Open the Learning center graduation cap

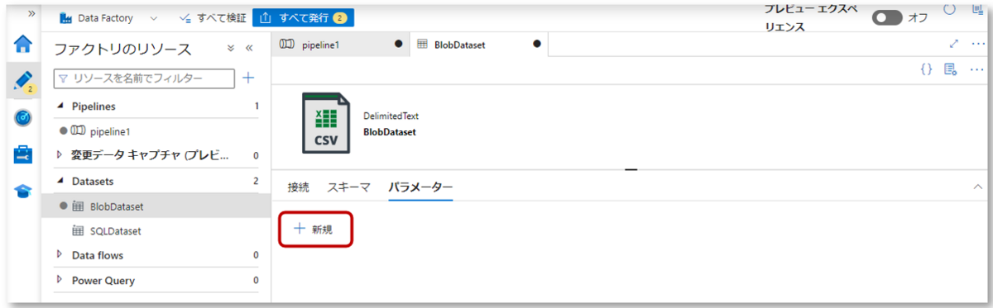[x=22, y=192]
